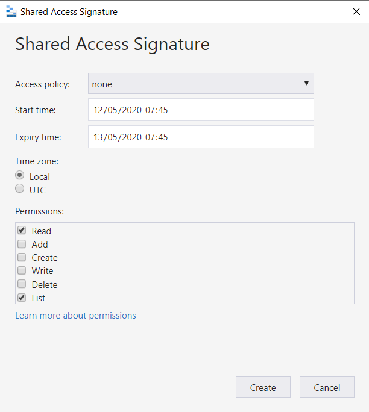Uncheck the List permission checkbox
Viewport: 369px width, 412px height.
22,298
